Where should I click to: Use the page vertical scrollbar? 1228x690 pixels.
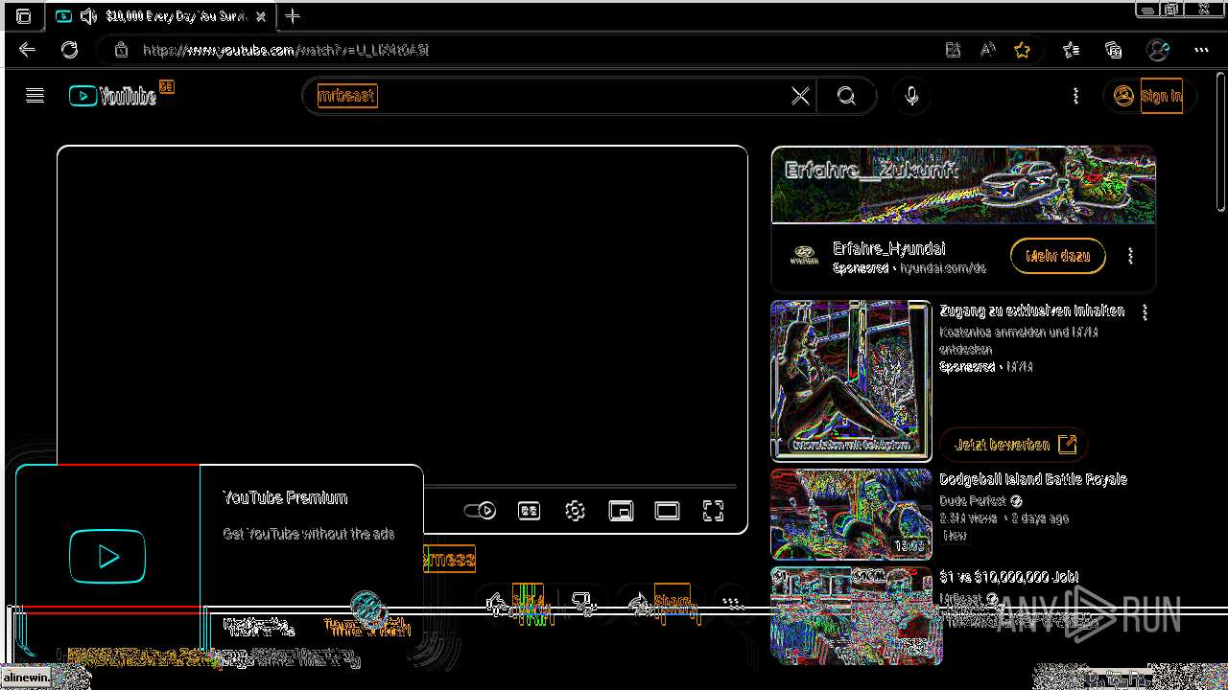(1220, 144)
